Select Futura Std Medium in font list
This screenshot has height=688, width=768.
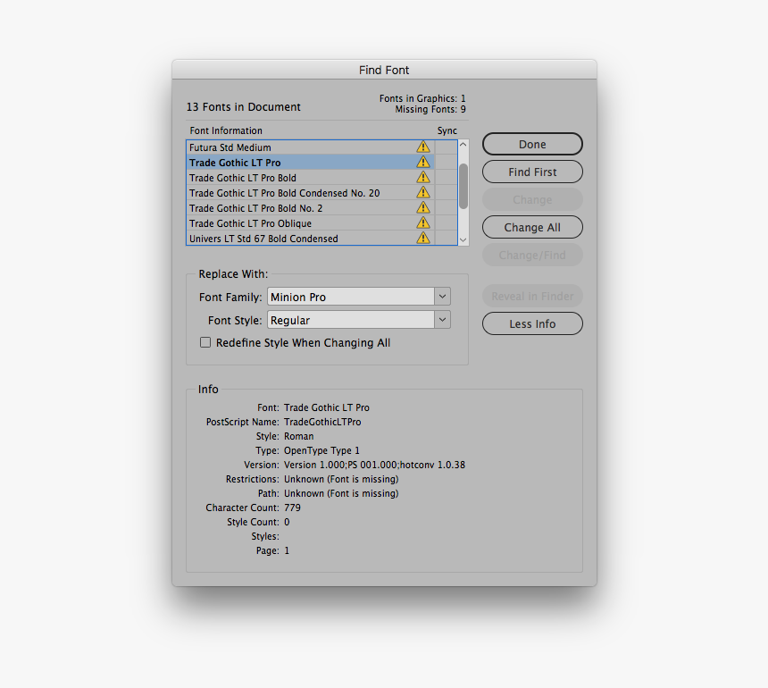coord(311,147)
